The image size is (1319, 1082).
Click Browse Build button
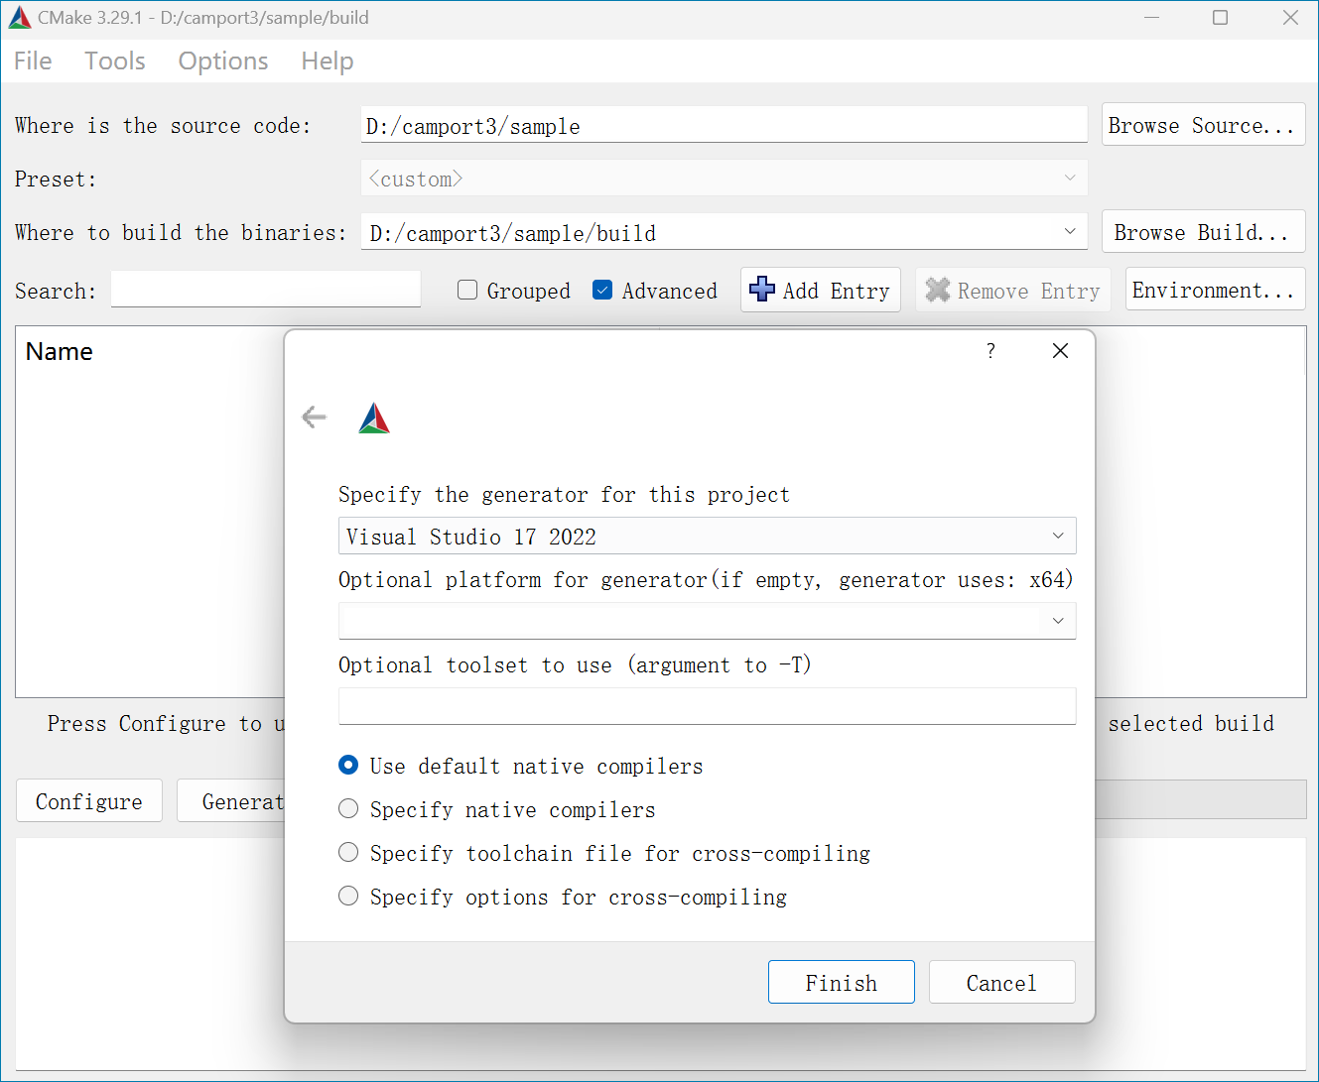click(x=1203, y=232)
